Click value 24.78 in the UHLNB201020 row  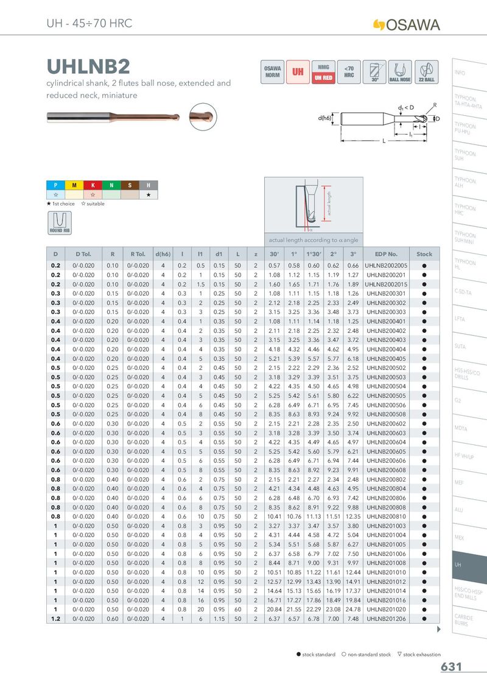click(x=353, y=610)
